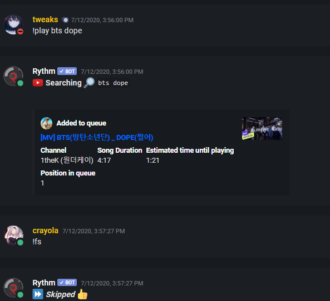Click the 1theK channel name
330x301 pixels.
pos(67,160)
